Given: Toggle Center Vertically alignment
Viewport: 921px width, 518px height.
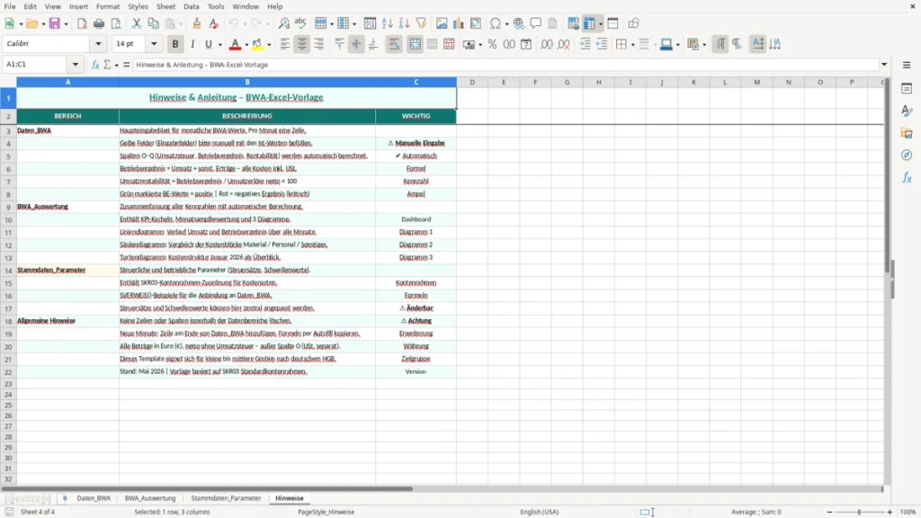Looking at the screenshot, I should (x=356, y=44).
